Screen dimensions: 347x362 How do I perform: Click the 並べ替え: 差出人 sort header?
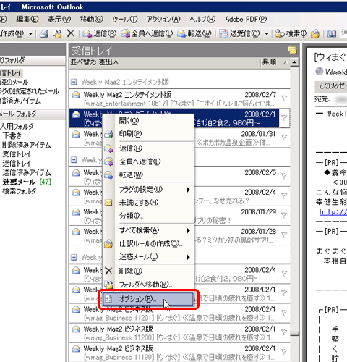[x=165, y=62]
